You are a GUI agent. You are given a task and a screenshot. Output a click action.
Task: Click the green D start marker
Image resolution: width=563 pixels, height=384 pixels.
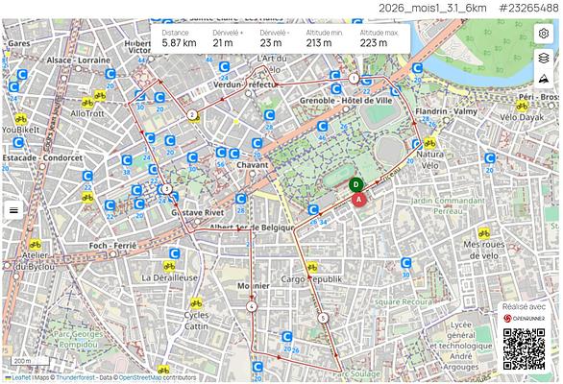(x=355, y=185)
